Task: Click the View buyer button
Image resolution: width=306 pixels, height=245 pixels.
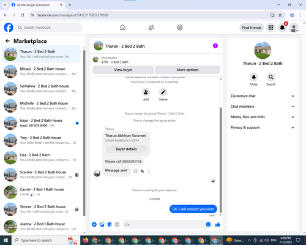Action: click(123, 70)
